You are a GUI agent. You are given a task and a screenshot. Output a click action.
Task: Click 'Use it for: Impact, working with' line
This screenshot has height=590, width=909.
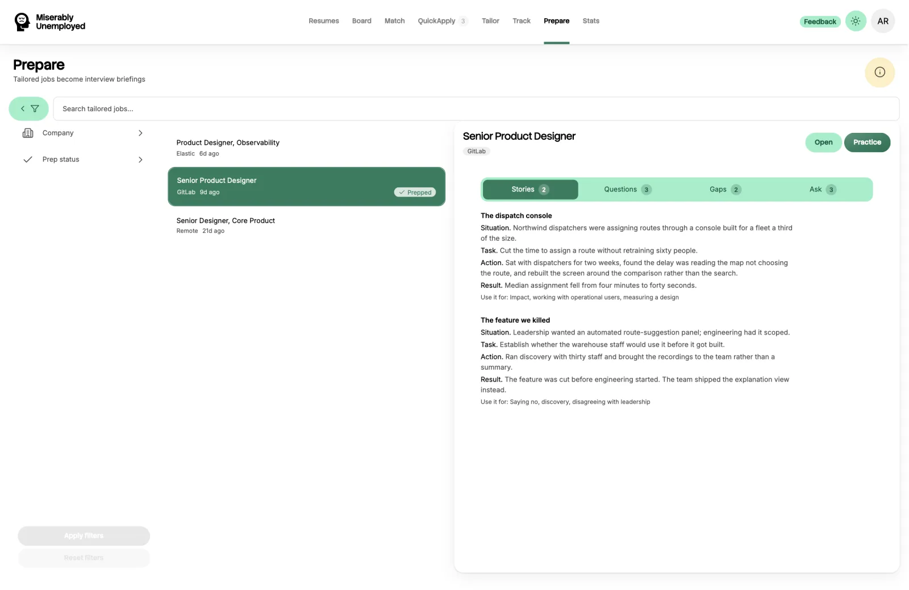[x=579, y=298]
